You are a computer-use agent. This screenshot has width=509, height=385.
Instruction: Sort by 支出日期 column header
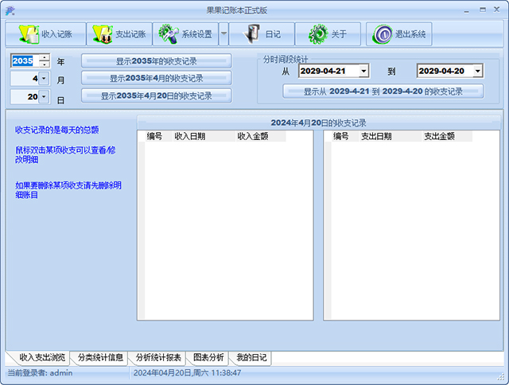[x=390, y=136]
